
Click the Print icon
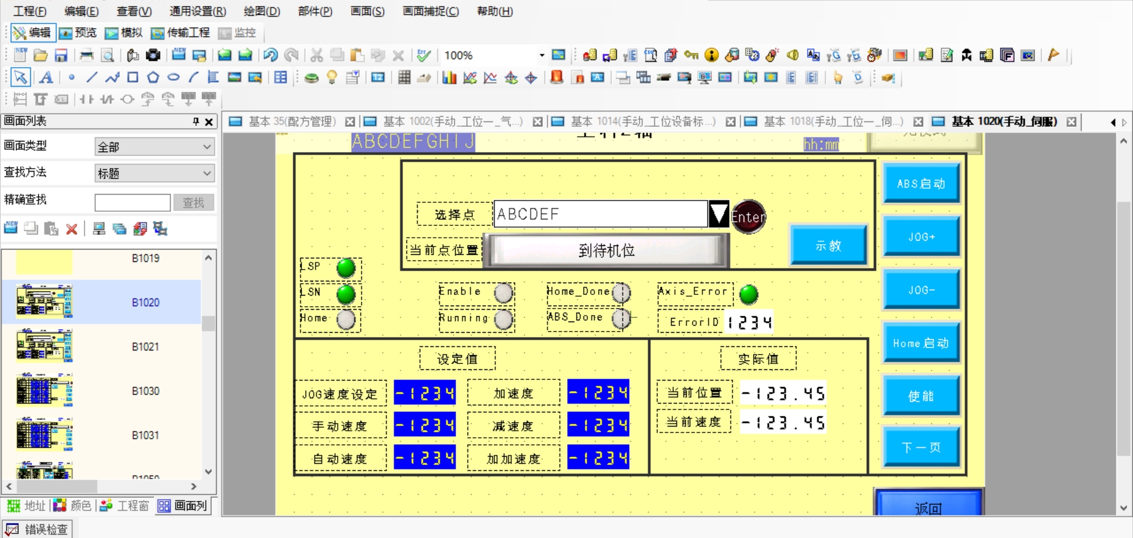tap(87, 55)
